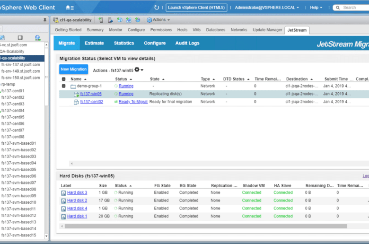Click Launch vSphere Client (HTML5) button

coord(196,8)
